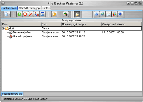The height and width of the screenshot is (102, 143).
Task: Click the 08.10.2007 22:18:23 date cell
Action: pos(73,37)
